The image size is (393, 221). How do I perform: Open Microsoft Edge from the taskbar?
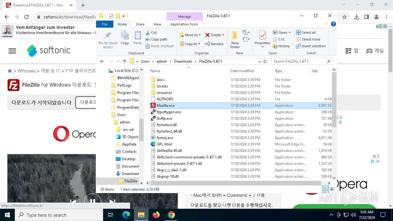tap(126, 215)
